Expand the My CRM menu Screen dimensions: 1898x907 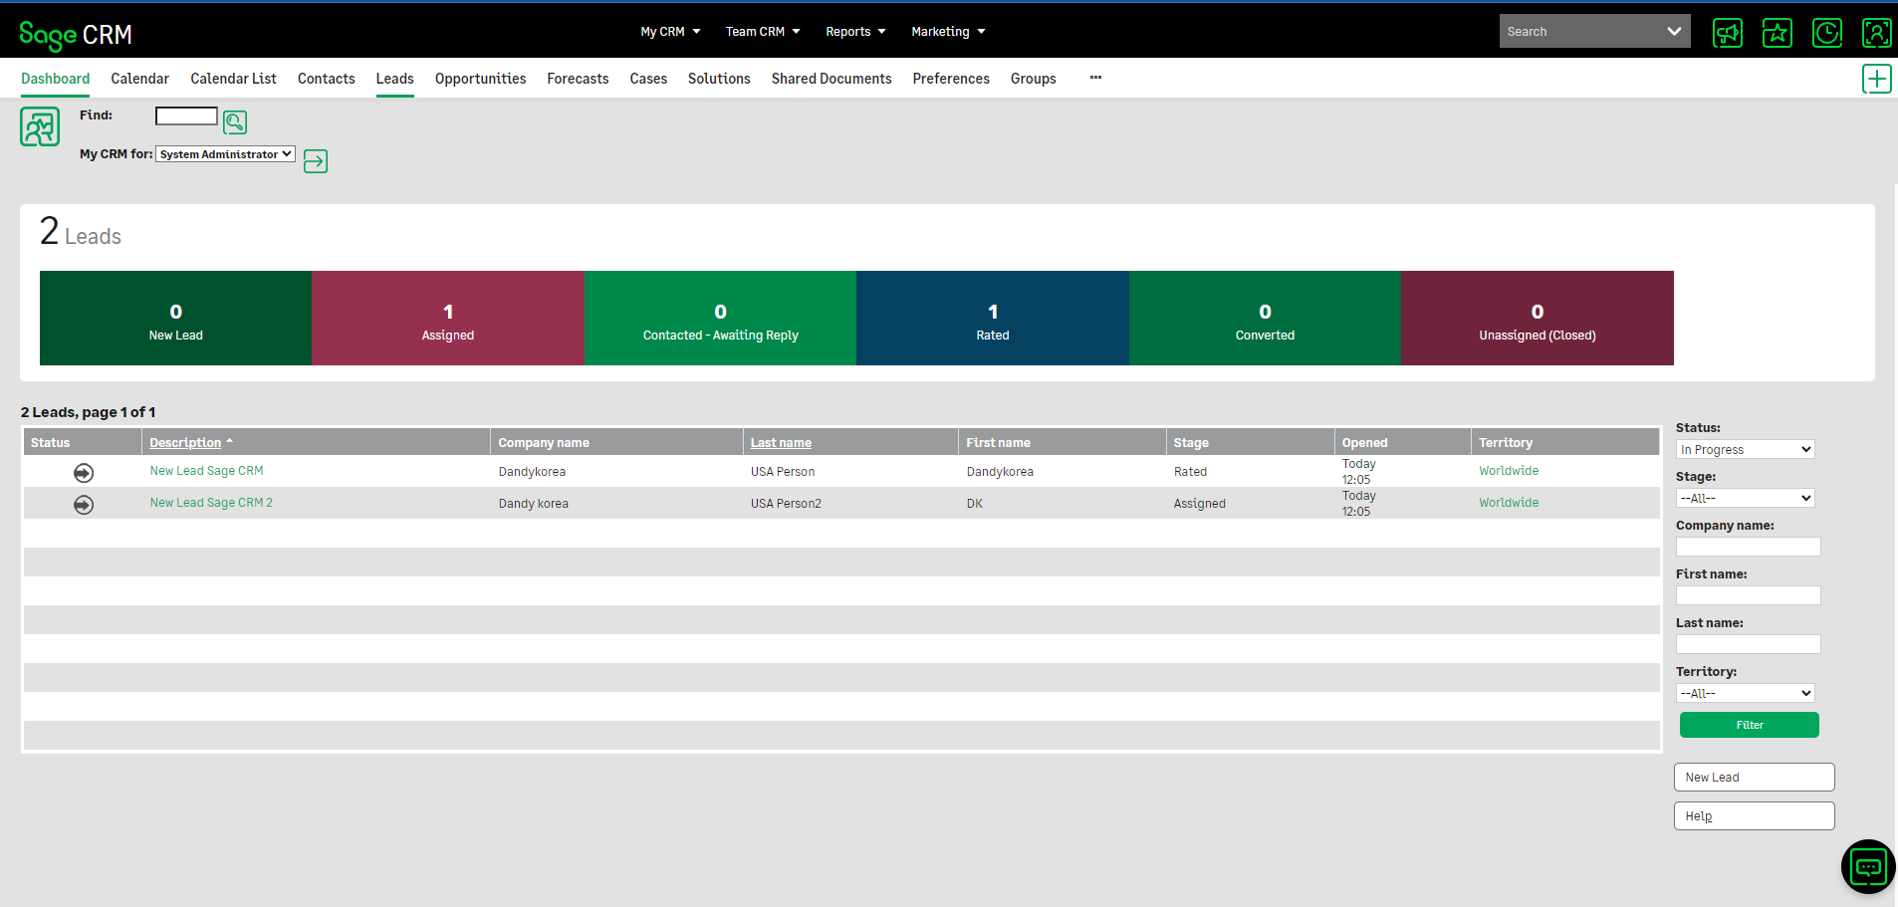click(x=670, y=32)
